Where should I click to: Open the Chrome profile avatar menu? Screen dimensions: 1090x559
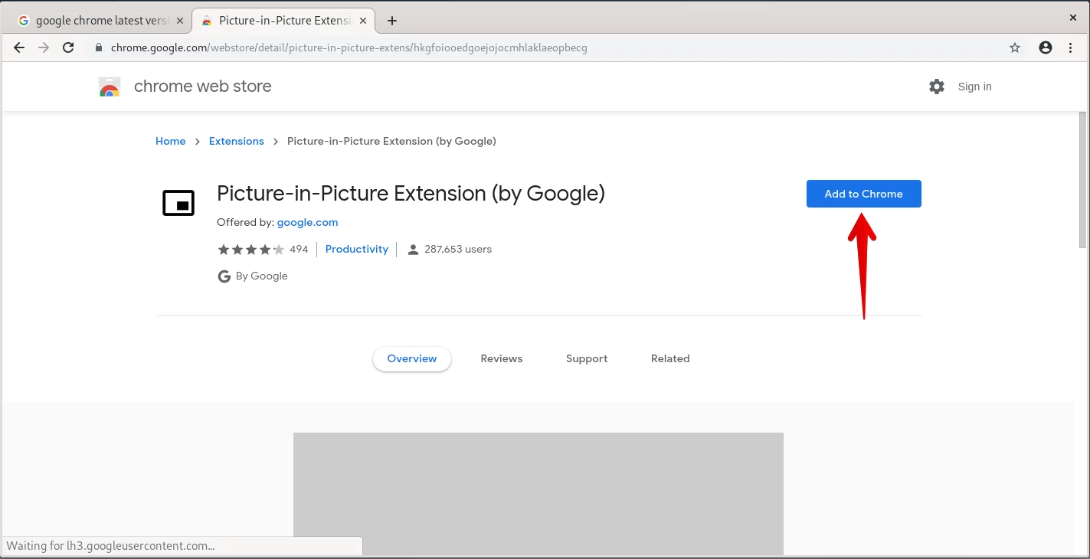coord(1046,47)
